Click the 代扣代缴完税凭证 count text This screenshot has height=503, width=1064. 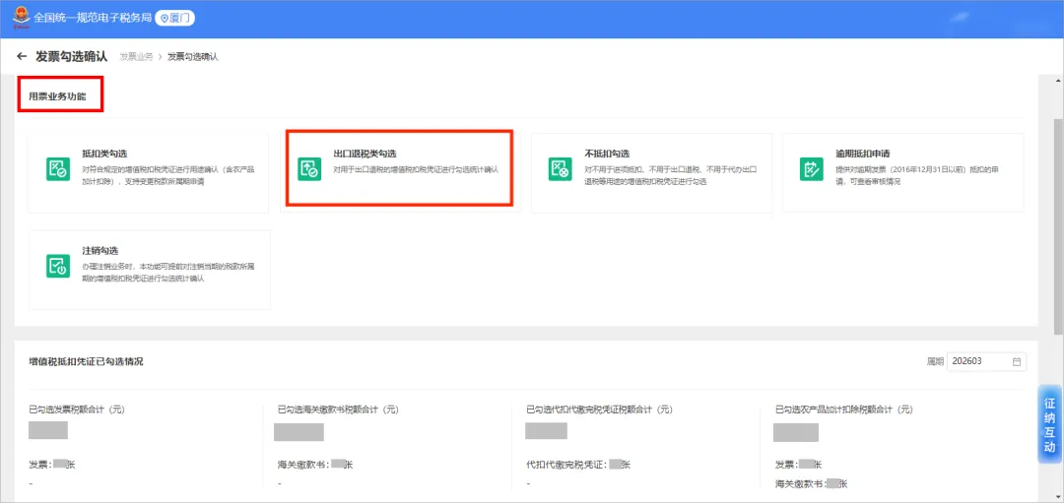[579, 465]
